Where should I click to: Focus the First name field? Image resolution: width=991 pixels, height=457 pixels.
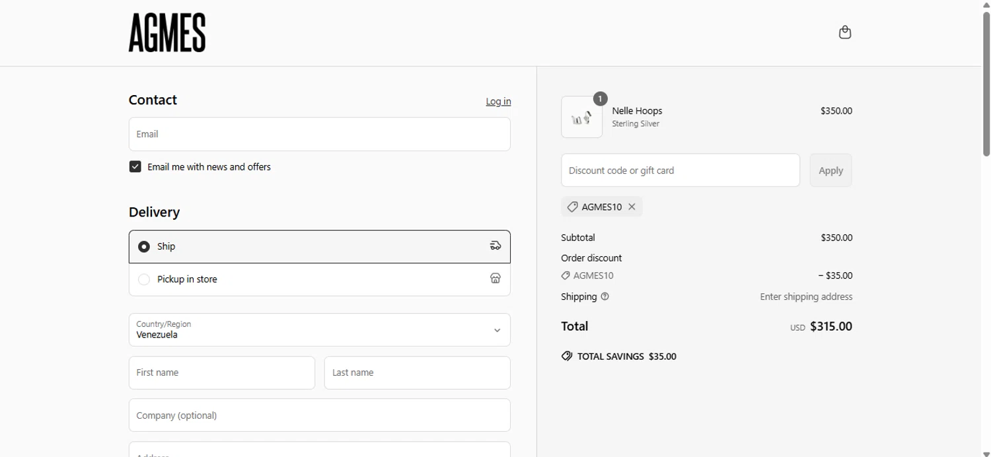222,372
